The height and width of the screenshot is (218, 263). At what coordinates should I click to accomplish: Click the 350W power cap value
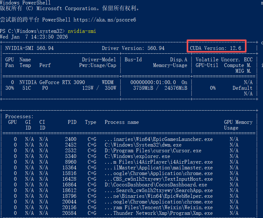click(111, 88)
